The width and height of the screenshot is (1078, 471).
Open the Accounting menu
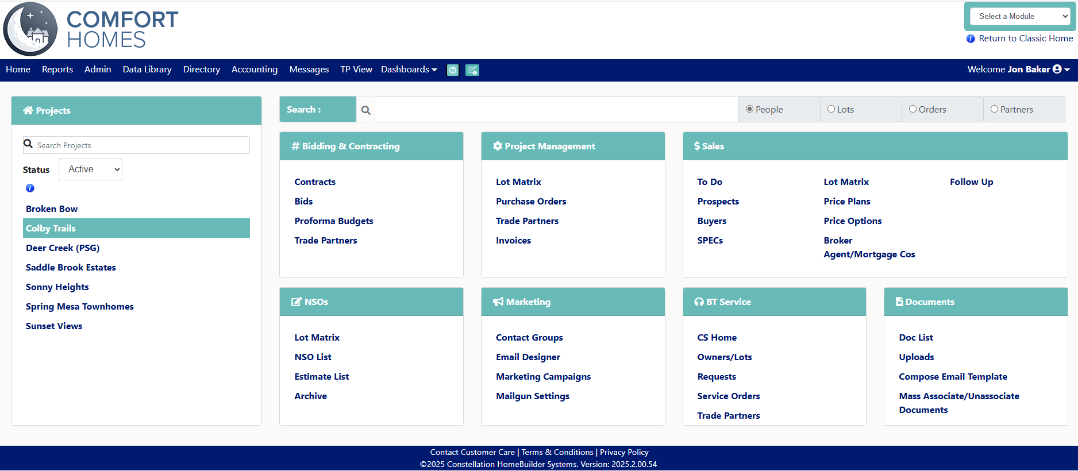coord(254,70)
